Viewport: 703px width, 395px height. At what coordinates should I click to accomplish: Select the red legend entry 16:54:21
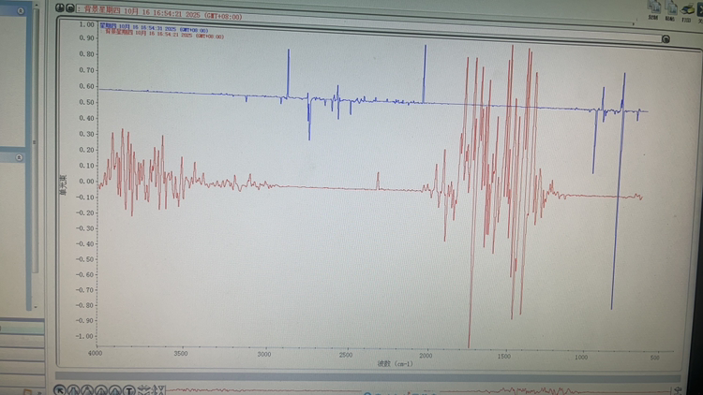[x=164, y=35]
